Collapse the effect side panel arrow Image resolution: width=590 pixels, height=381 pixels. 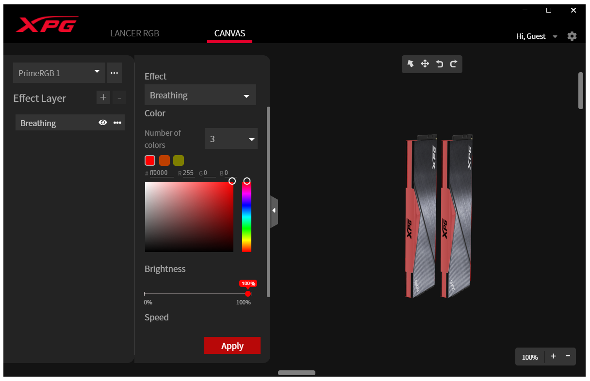pyautogui.click(x=274, y=210)
